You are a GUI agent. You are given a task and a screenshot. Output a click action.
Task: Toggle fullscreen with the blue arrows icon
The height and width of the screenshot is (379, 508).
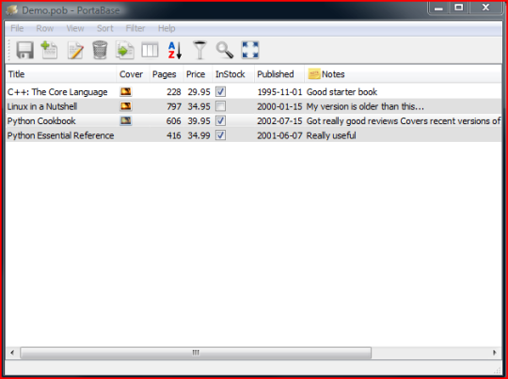coord(250,50)
